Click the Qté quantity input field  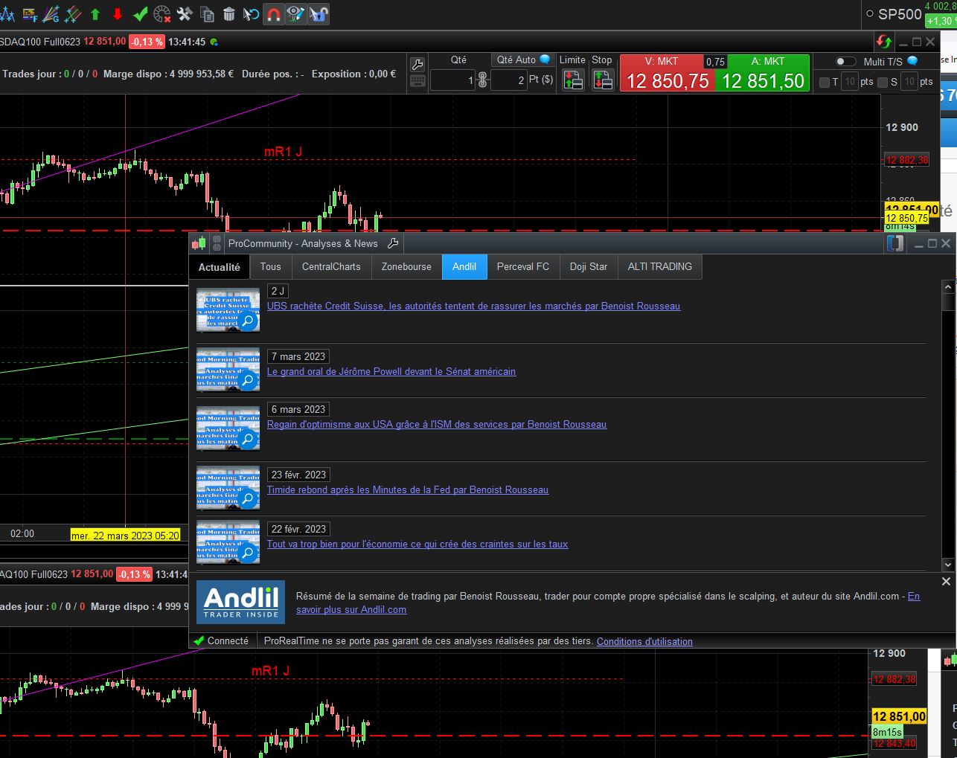(x=452, y=80)
